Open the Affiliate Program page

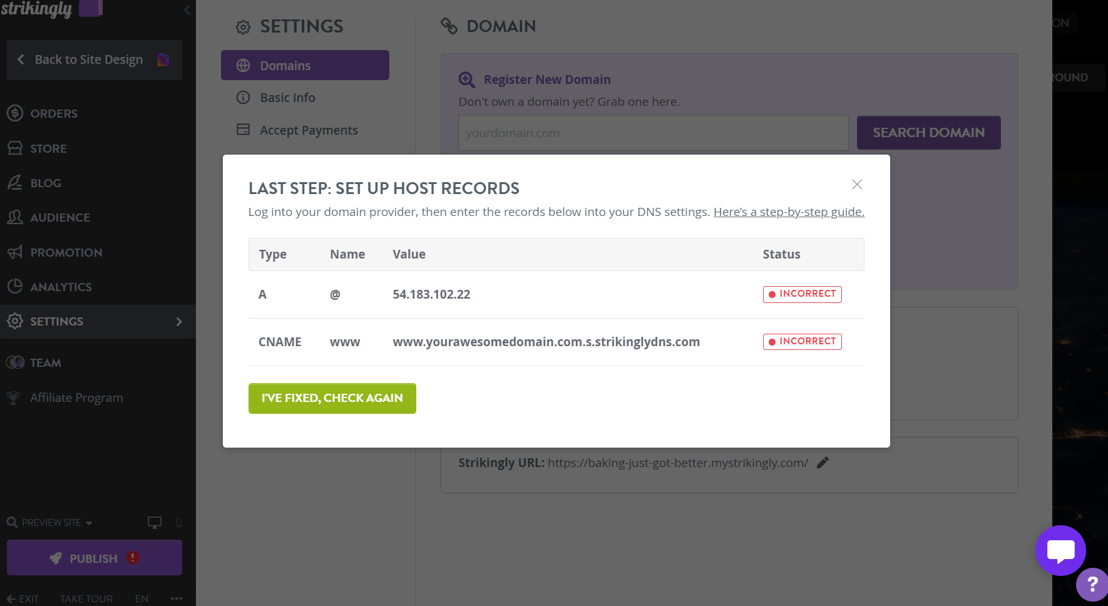76,398
